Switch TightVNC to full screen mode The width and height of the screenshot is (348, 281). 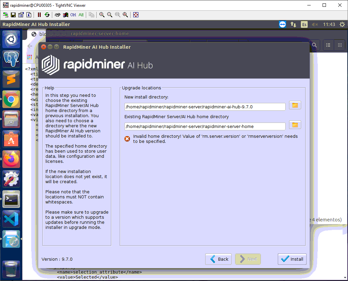point(136,15)
